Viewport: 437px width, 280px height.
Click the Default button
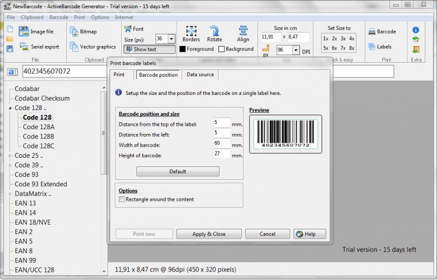(178, 171)
